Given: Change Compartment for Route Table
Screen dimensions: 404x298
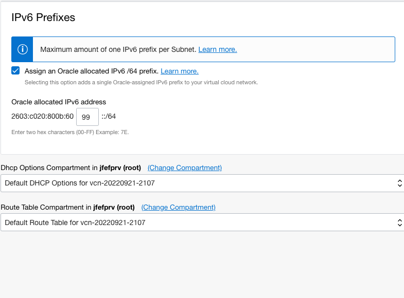Looking at the screenshot, I should click(178, 208).
